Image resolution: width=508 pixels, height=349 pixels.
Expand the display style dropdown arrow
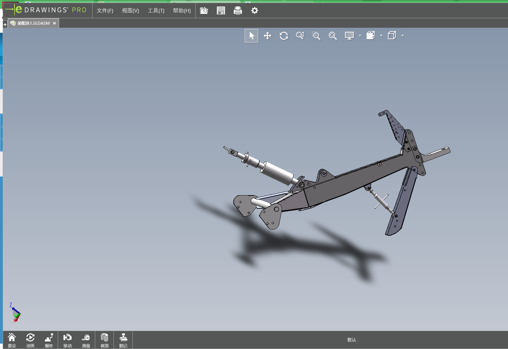(x=360, y=36)
